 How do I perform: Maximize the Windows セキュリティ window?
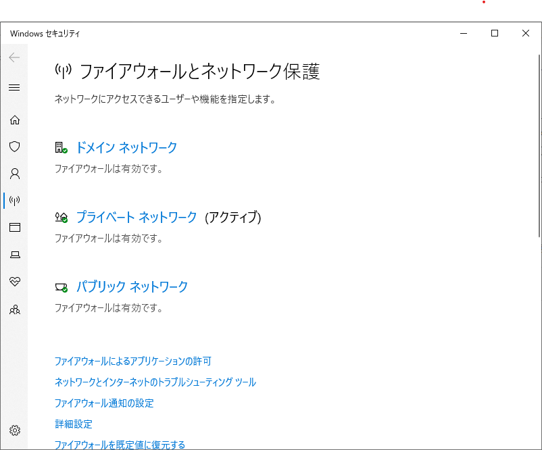[x=495, y=34]
